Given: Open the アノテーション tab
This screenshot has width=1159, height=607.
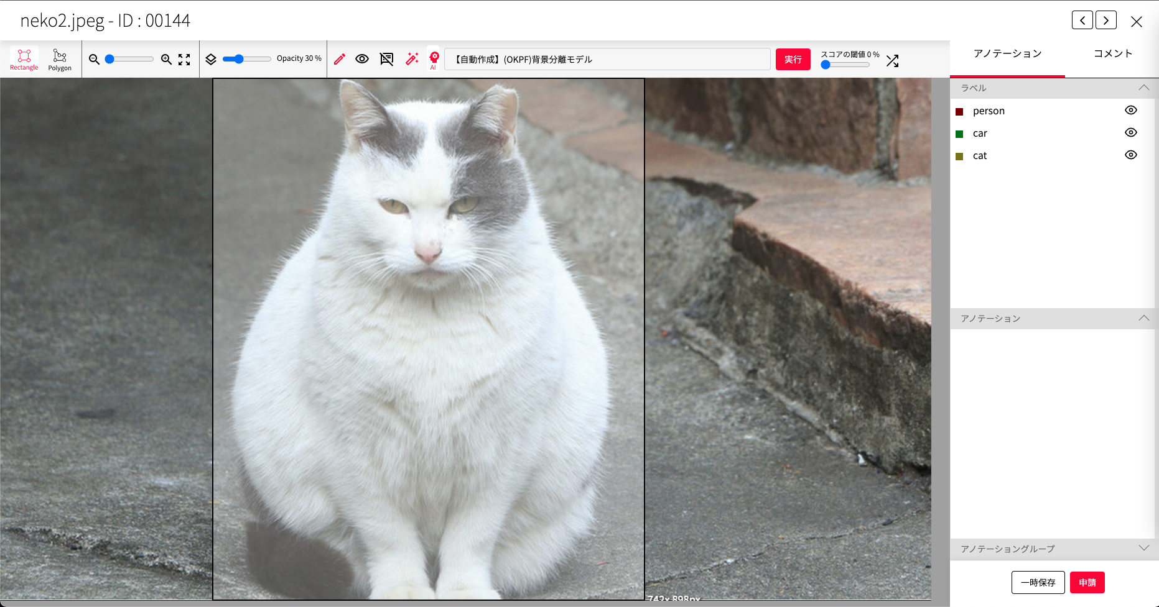Looking at the screenshot, I should [x=1007, y=53].
